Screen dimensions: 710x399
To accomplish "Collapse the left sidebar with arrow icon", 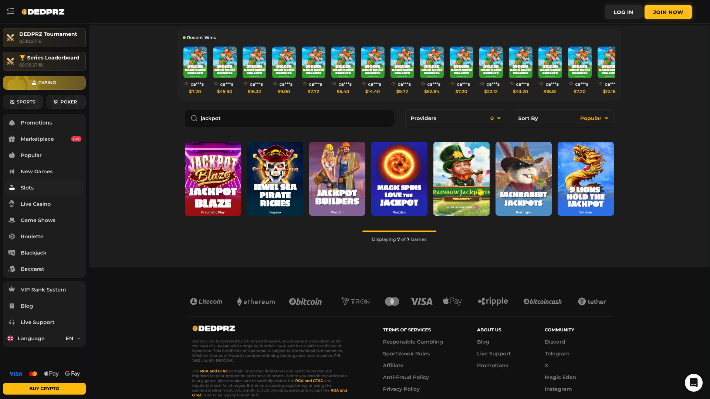I will (10, 11).
